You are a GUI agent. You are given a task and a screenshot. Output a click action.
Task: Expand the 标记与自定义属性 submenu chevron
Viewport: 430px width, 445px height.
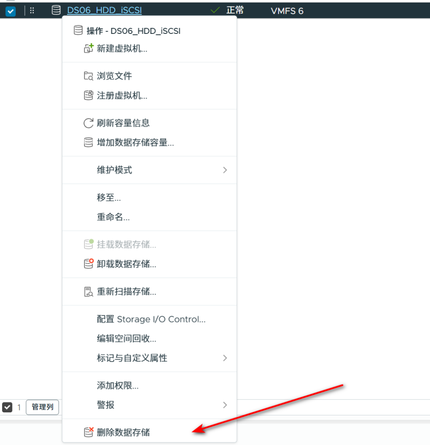(x=225, y=358)
